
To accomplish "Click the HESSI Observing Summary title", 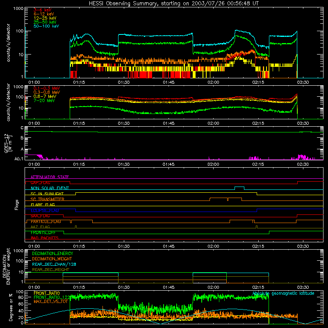I will pos(174,3).
